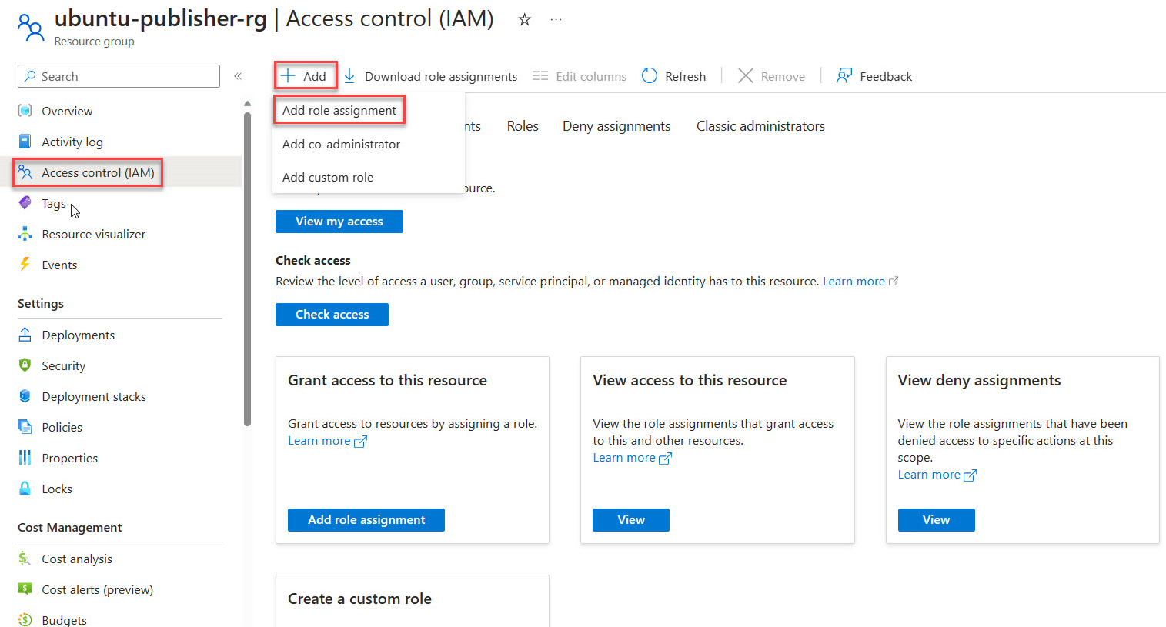Click the View my access button

(x=339, y=222)
